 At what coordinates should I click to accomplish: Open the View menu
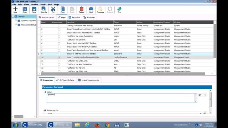[26, 5]
